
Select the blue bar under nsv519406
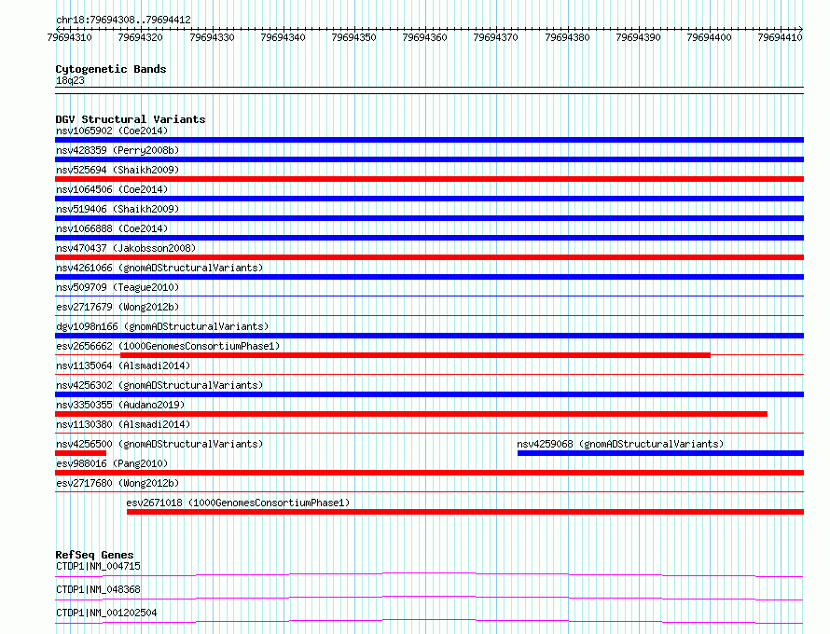click(x=429, y=218)
